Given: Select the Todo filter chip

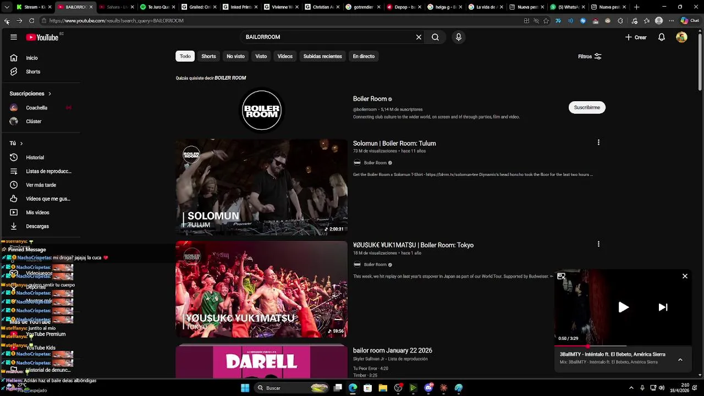Looking at the screenshot, I should pos(185,56).
